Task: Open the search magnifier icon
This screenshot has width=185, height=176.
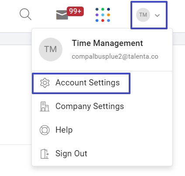Action: [x=25, y=14]
